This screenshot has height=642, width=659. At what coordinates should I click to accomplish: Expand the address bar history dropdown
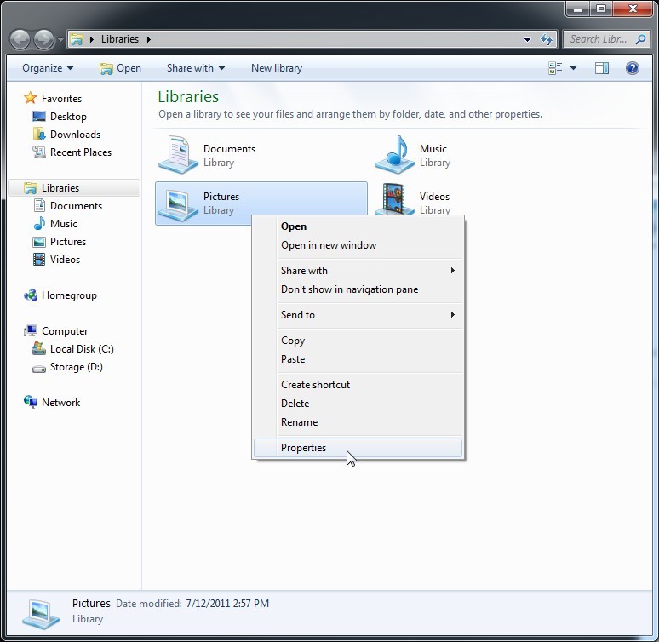tap(527, 39)
